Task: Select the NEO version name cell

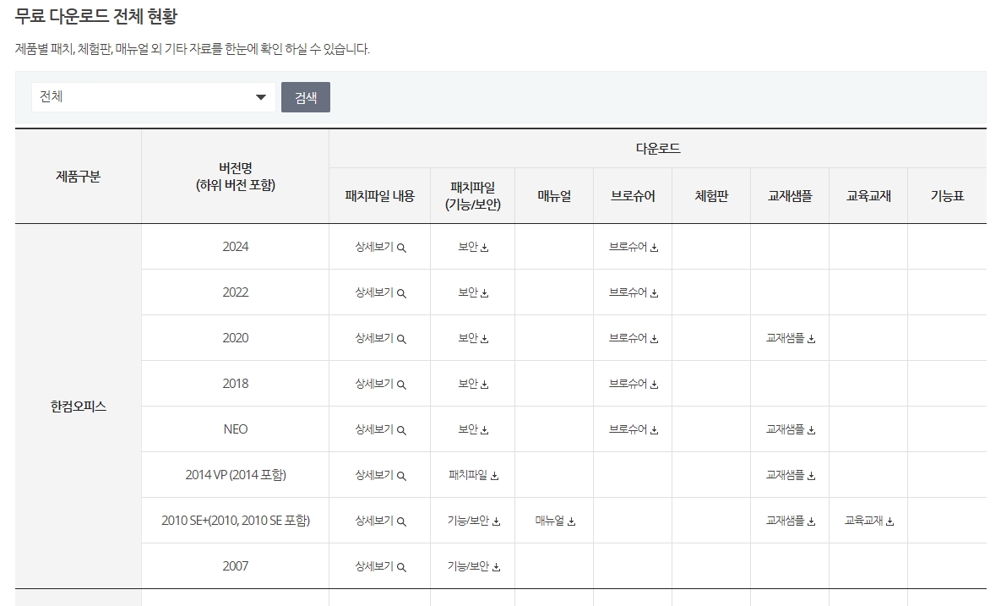Action: [x=236, y=429]
